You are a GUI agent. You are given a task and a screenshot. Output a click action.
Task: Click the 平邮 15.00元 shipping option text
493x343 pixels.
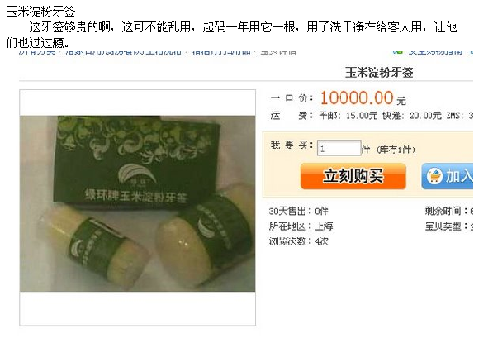pos(348,116)
